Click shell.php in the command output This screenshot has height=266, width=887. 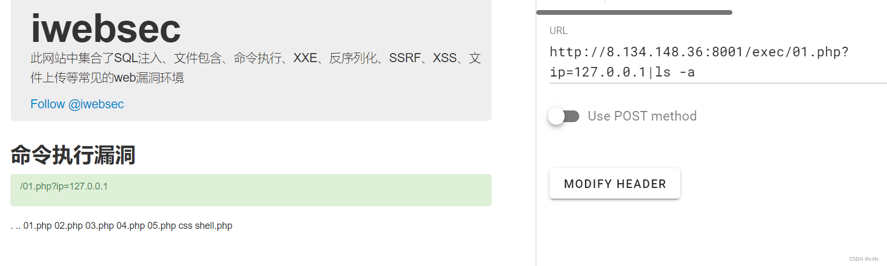click(214, 226)
